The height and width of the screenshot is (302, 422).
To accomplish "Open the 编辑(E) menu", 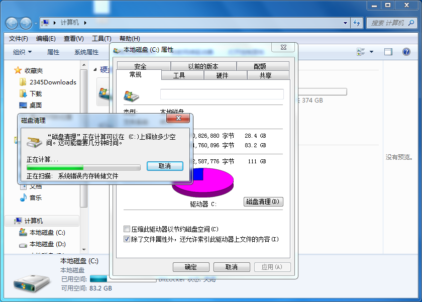I will point(46,39).
